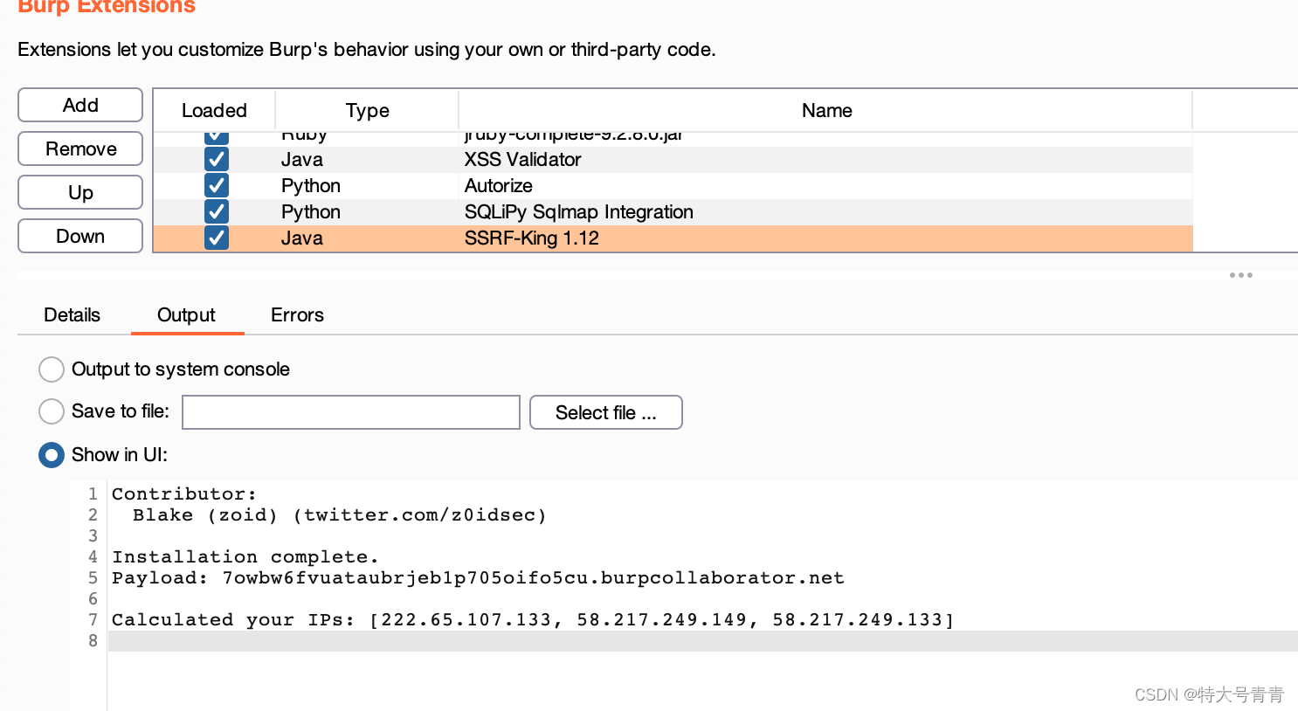
Task: Select the Show in UI radio option
Action: (x=52, y=455)
